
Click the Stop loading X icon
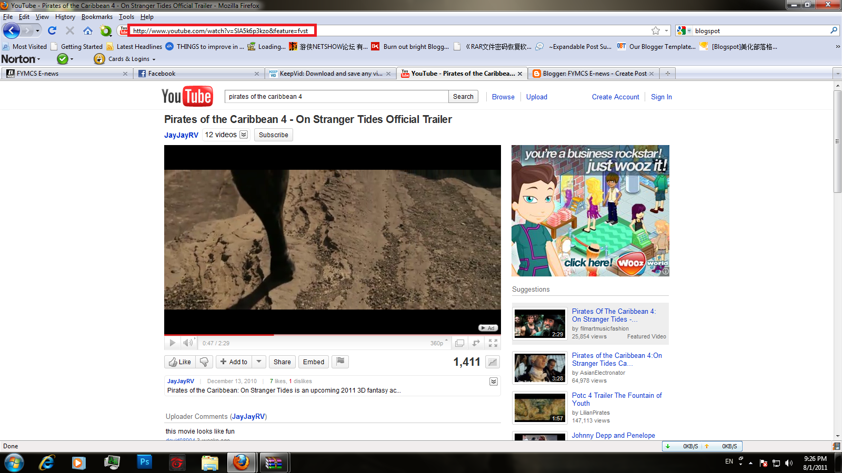coord(70,30)
